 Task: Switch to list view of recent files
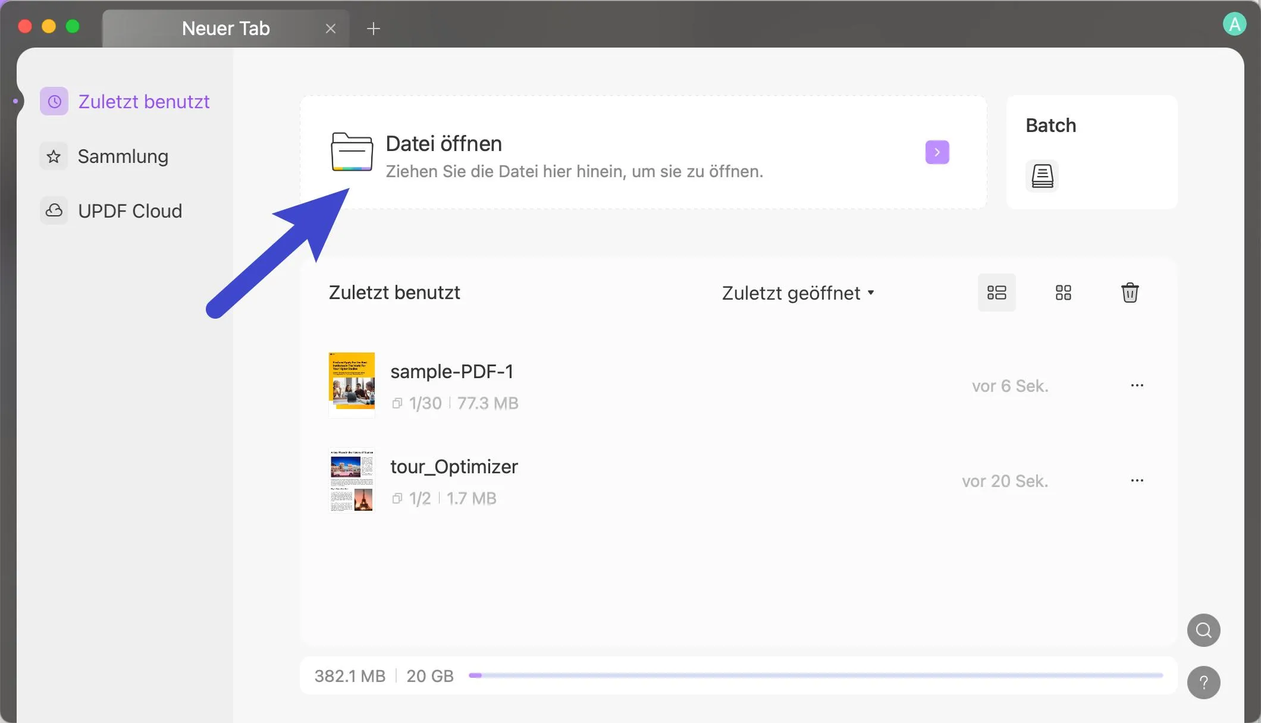[997, 292]
